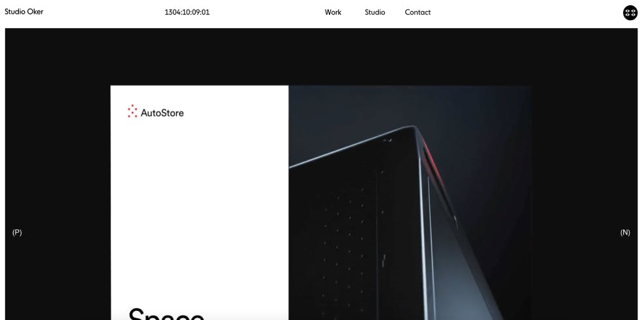The width and height of the screenshot is (644, 320).
Task: Open the Studio page
Action: pos(375,12)
